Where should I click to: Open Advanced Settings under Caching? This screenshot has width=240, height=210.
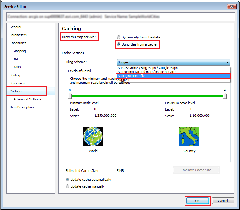coord(27,99)
